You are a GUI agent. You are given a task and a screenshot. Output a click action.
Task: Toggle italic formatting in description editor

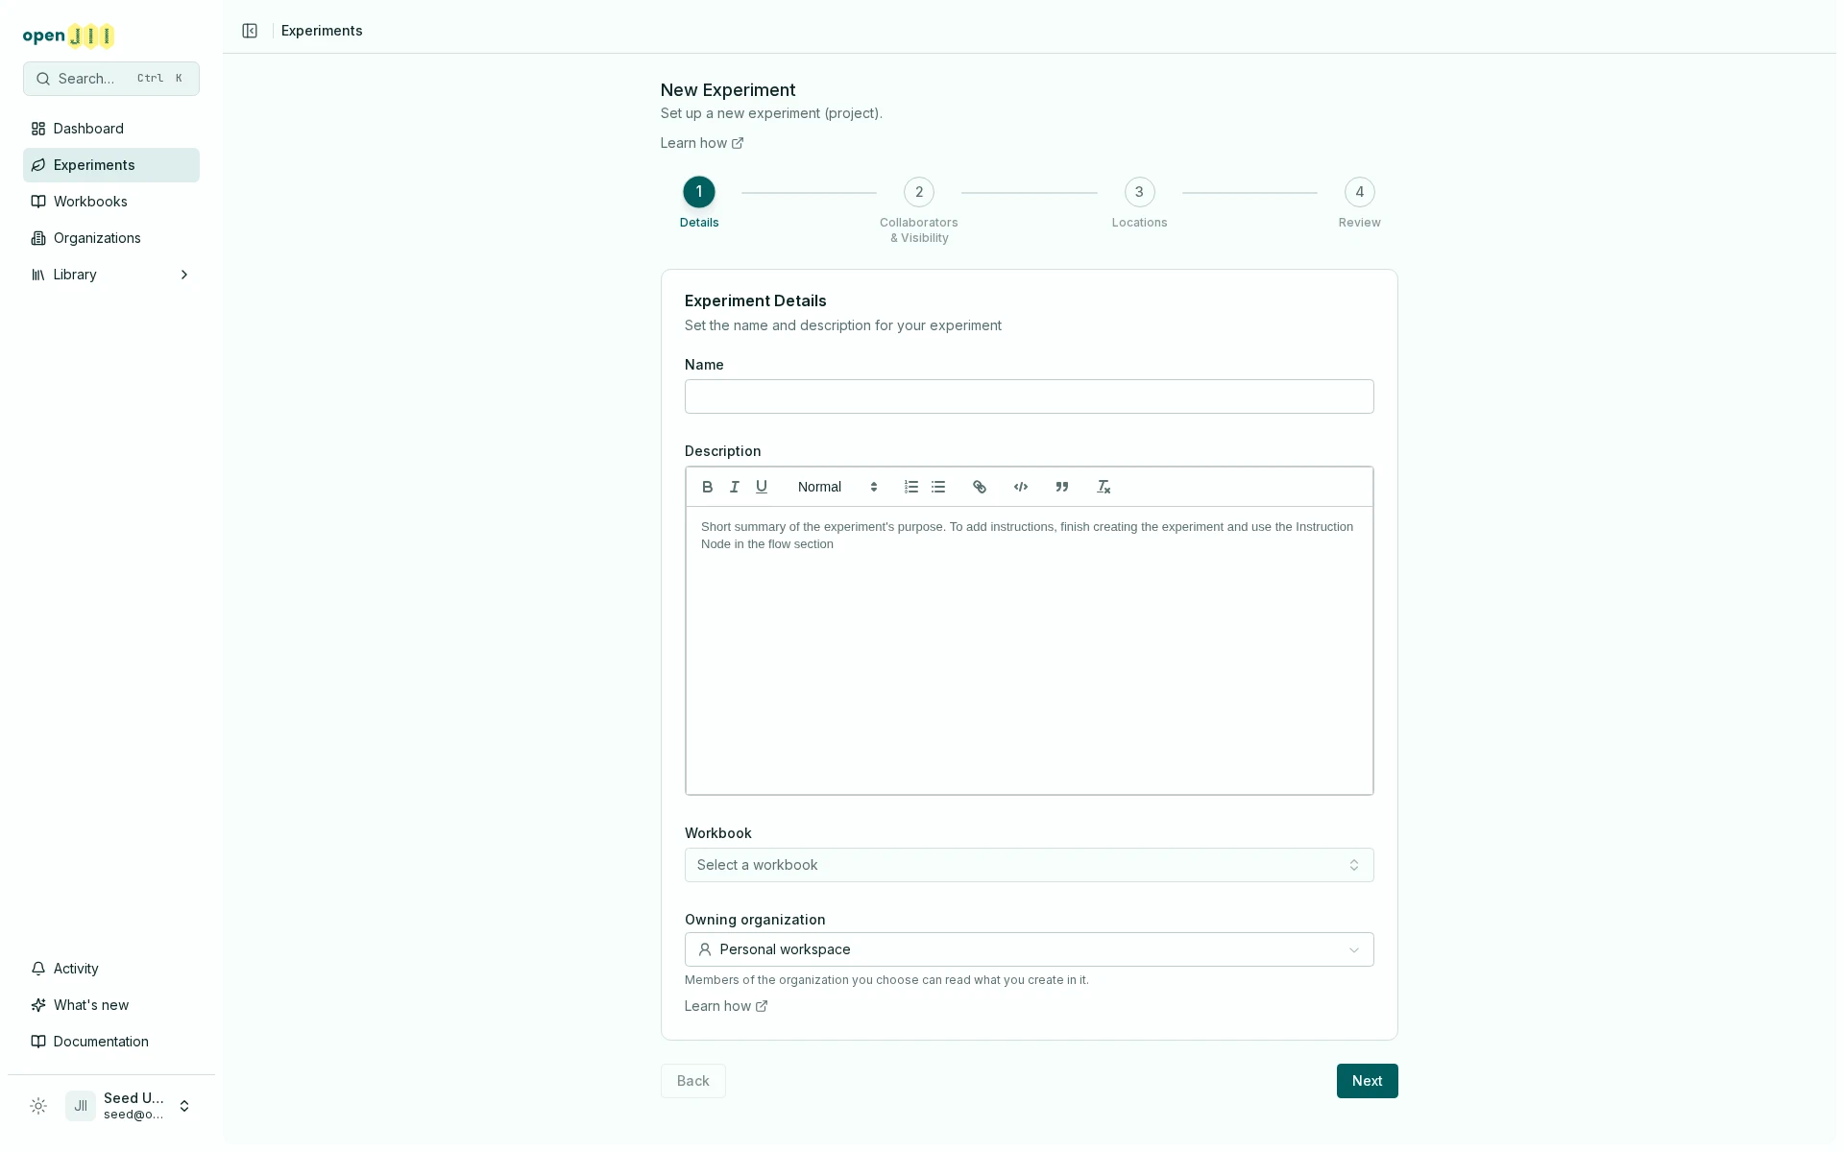[735, 487]
